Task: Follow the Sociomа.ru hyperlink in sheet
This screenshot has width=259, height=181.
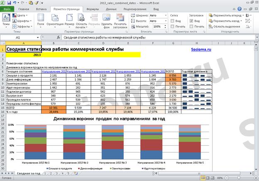Action: [201, 49]
